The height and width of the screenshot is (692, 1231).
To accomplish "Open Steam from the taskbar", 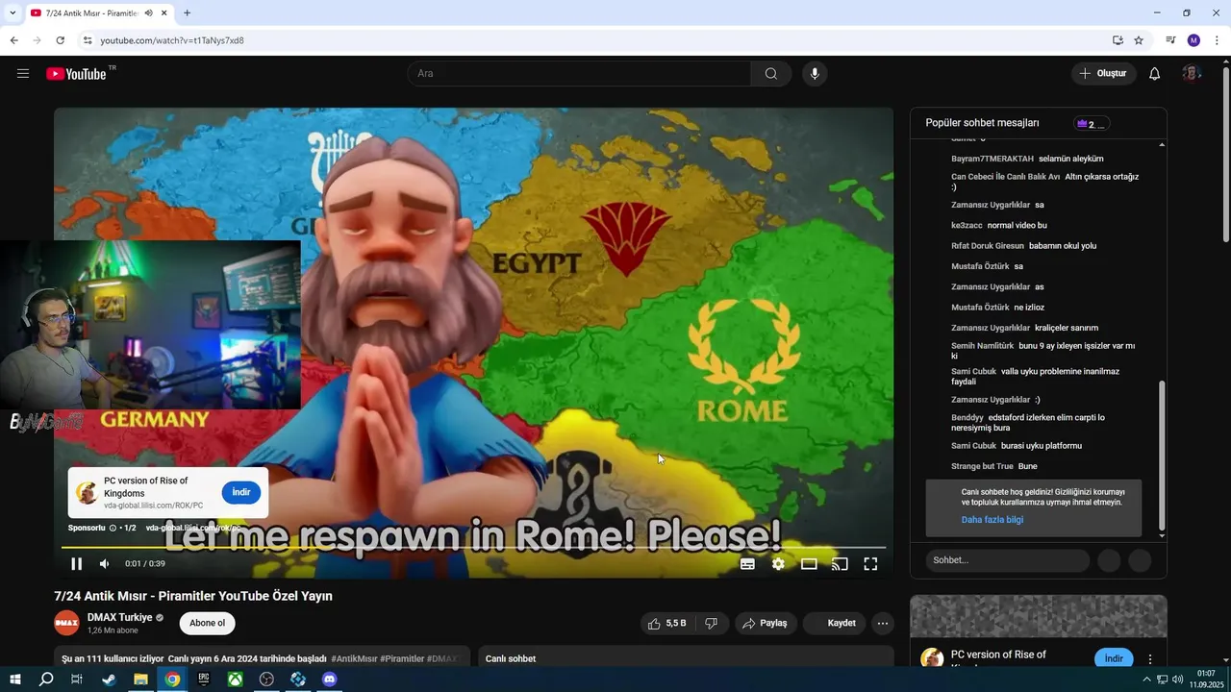I will pos(109,680).
